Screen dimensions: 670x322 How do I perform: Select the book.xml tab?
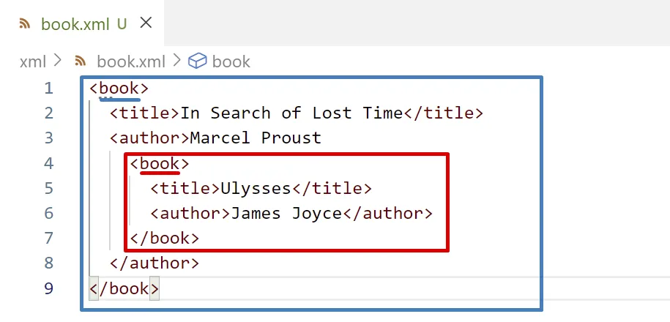point(74,24)
